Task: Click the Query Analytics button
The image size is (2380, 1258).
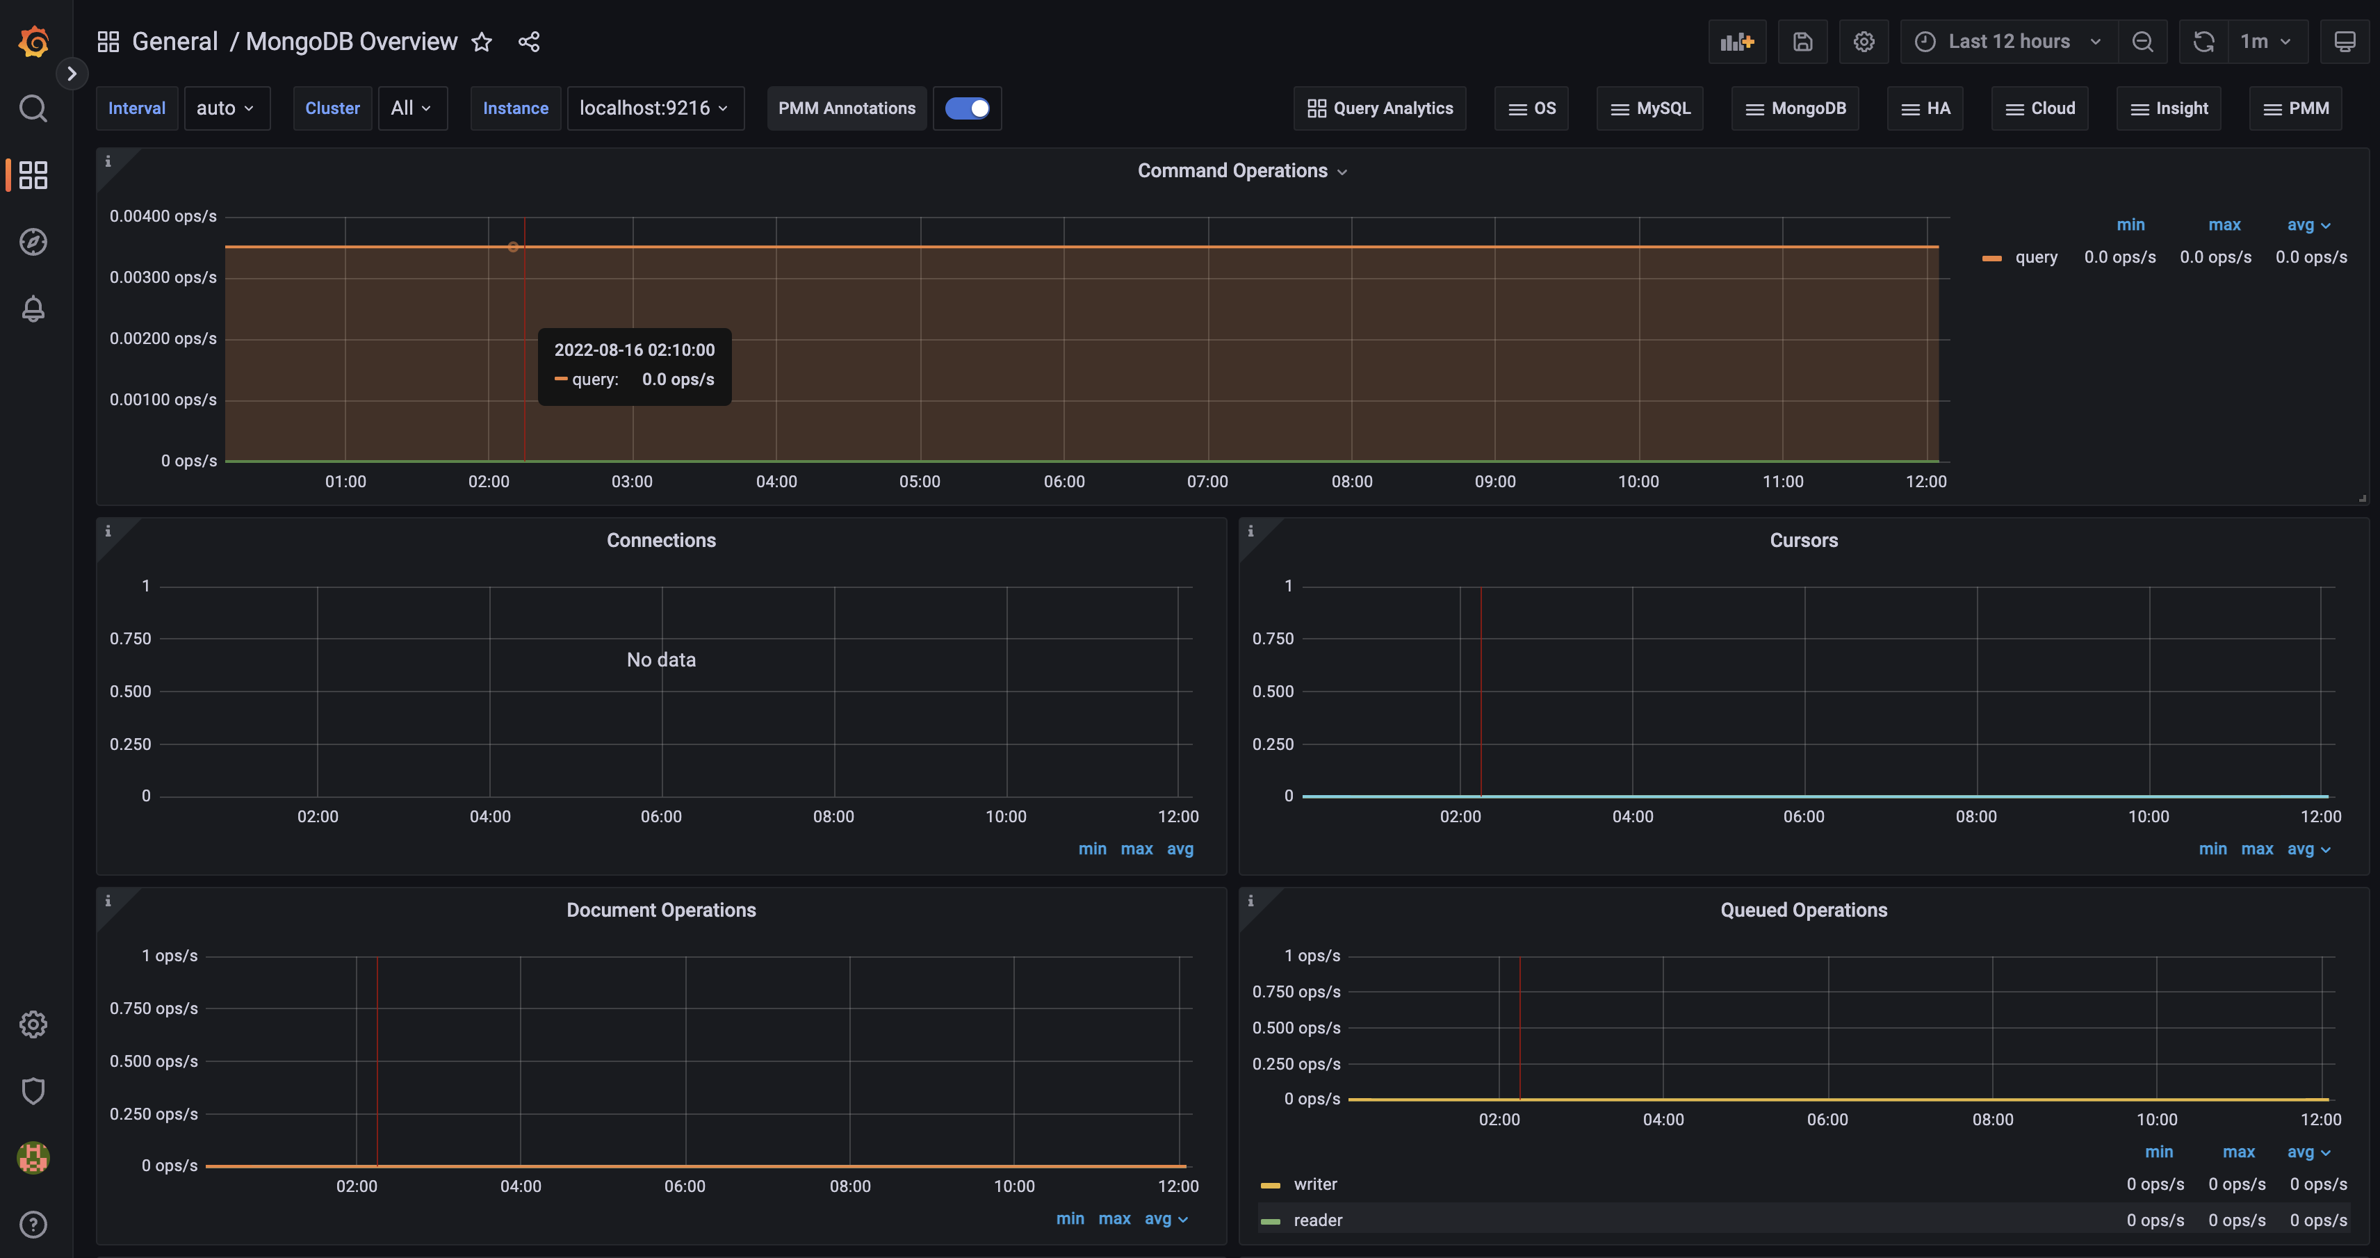Action: click(1382, 107)
